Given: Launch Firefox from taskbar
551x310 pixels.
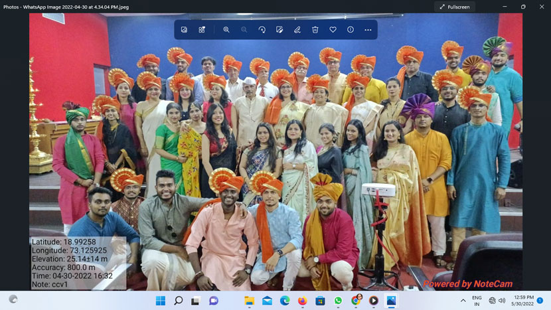Looking at the screenshot, I should (302, 301).
